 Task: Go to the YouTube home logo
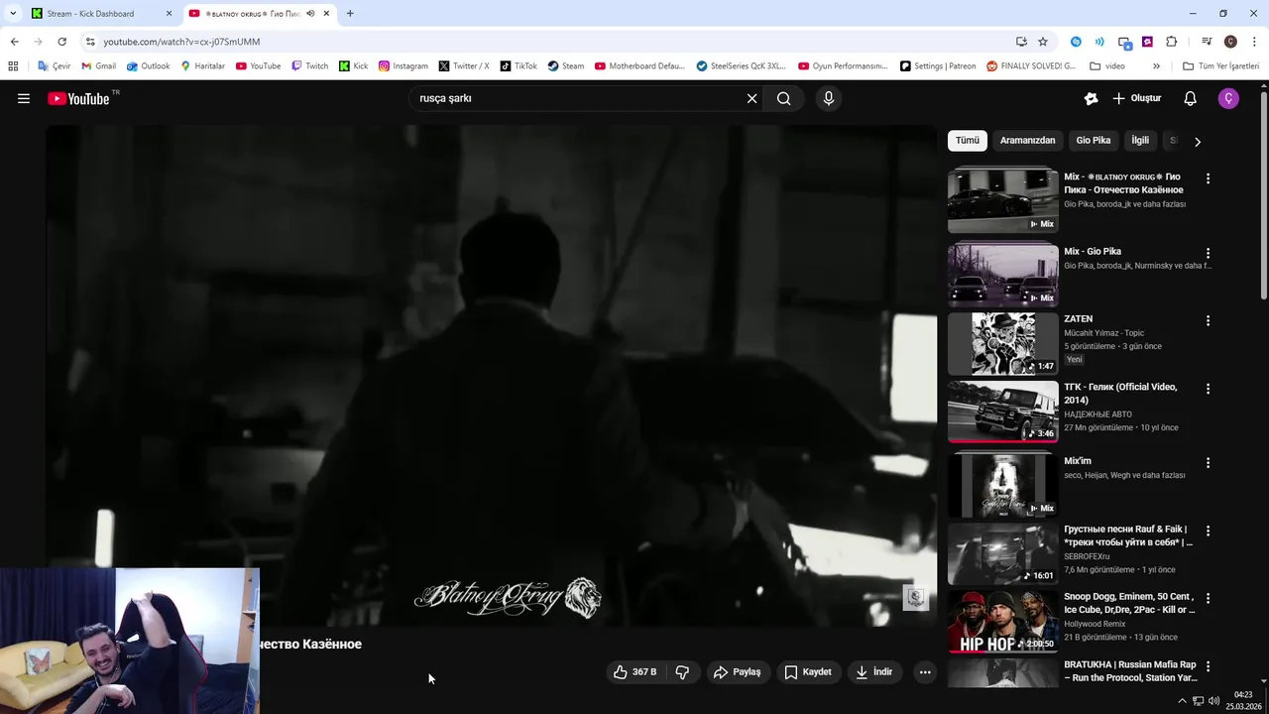pyautogui.click(x=78, y=98)
